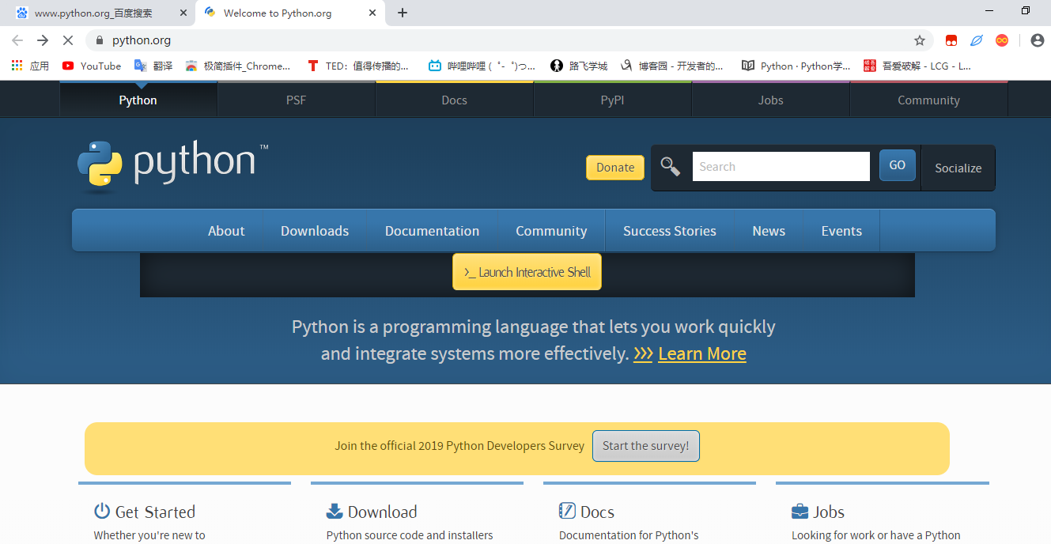Open the About navigation menu

(226, 231)
